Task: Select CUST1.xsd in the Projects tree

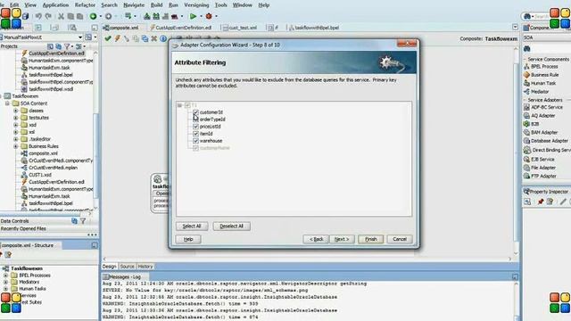Action: (x=39, y=175)
